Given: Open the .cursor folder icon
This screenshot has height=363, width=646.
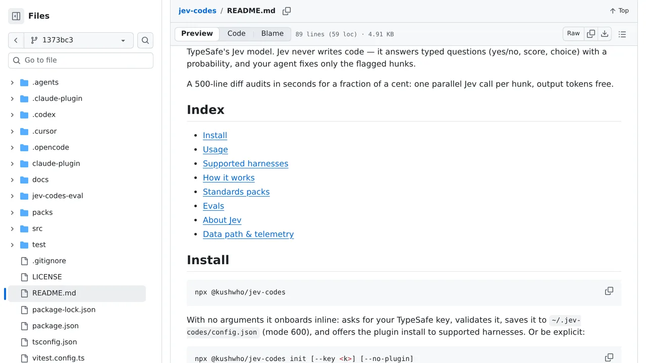Looking at the screenshot, I should (24, 132).
